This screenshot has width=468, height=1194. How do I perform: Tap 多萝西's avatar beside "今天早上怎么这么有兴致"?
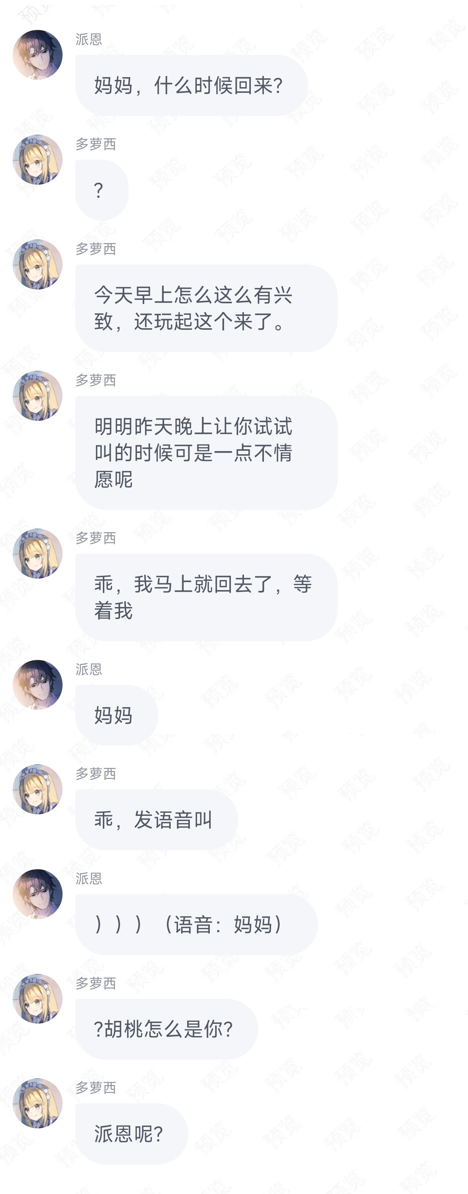coord(38,264)
